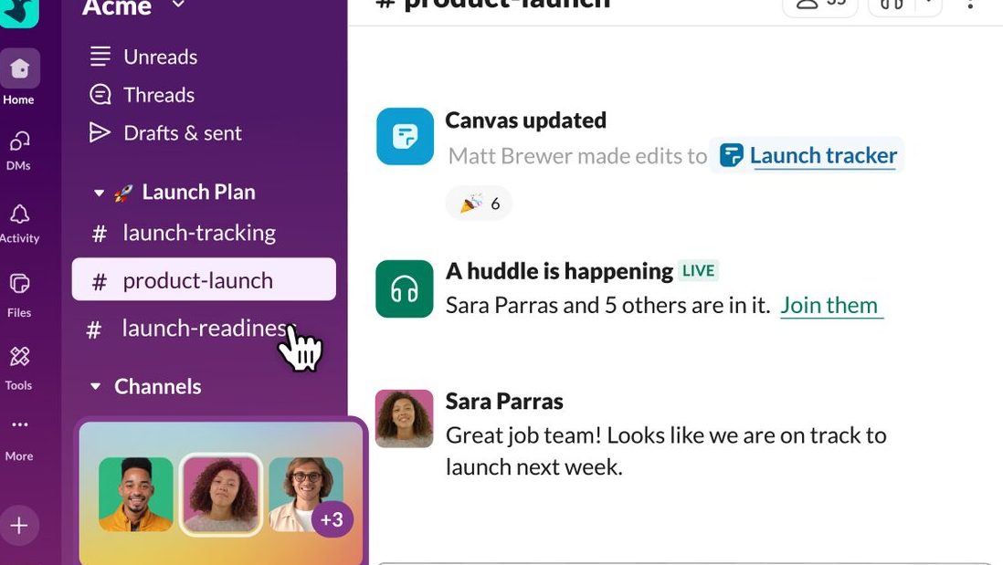The image size is (1003, 565).
Task: Open DMs from the left rail
Action: pos(19,151)
